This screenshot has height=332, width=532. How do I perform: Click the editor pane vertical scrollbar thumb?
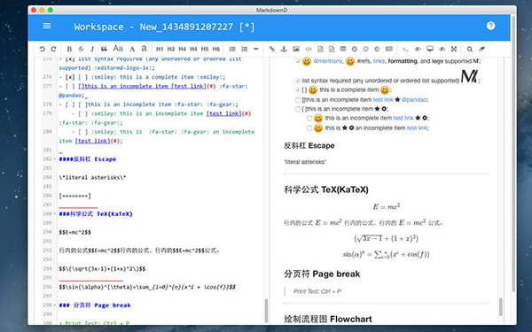tap(266, 311)
